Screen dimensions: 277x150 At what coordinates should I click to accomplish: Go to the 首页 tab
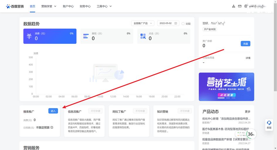tap(33, 6)
